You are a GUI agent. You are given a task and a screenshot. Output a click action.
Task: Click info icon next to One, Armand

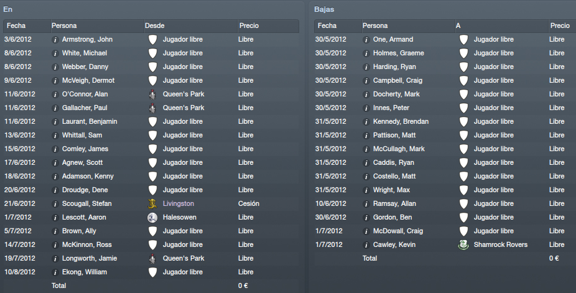click(366, 40)
